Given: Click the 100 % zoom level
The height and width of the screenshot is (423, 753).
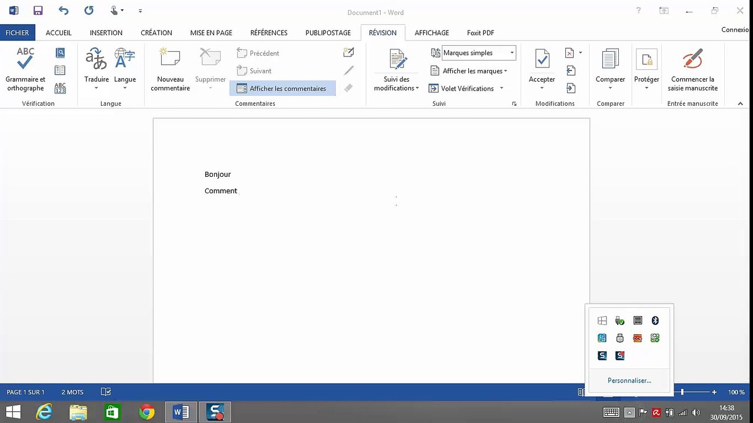Looking at the screenshot, I should (736, 392).
